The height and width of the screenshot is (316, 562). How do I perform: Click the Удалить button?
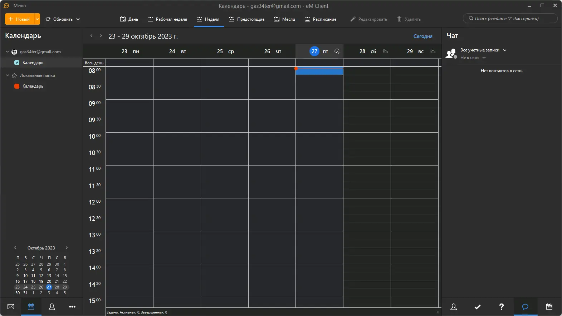(409, 19)
